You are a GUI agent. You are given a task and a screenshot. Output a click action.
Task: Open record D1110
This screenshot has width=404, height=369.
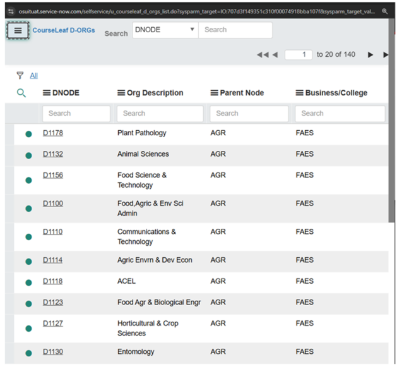click(52, 232)
